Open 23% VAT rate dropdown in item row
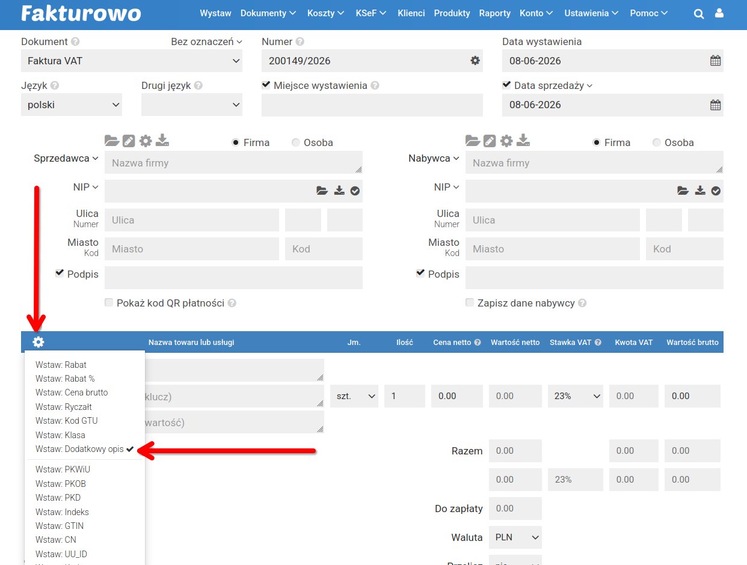747x565 pixels. tap(576, 396)
